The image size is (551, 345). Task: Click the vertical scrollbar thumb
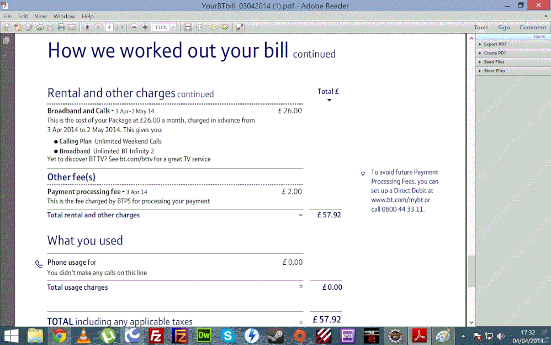coord(471,271)
